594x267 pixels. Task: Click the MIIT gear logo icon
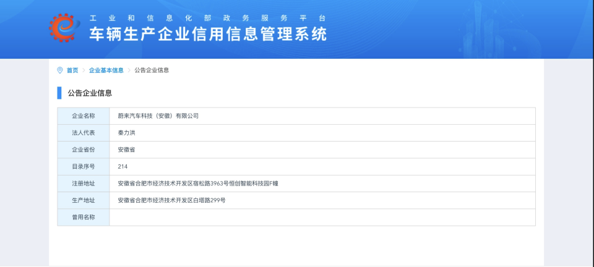(x=64, y=28)
